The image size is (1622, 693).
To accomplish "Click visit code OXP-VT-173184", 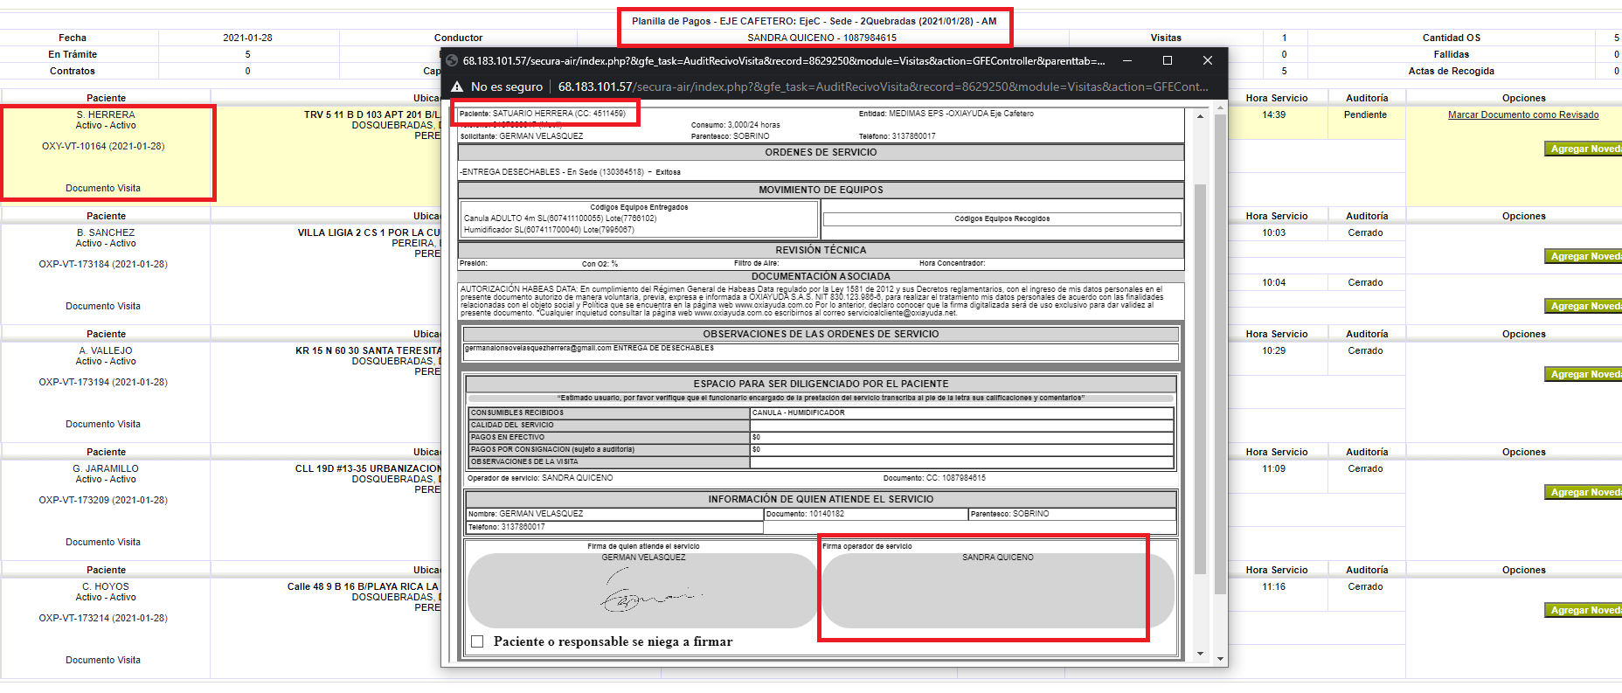I will point(103,264).
